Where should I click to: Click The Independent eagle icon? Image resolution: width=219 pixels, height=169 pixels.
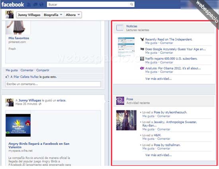click(x=142, y=39)
